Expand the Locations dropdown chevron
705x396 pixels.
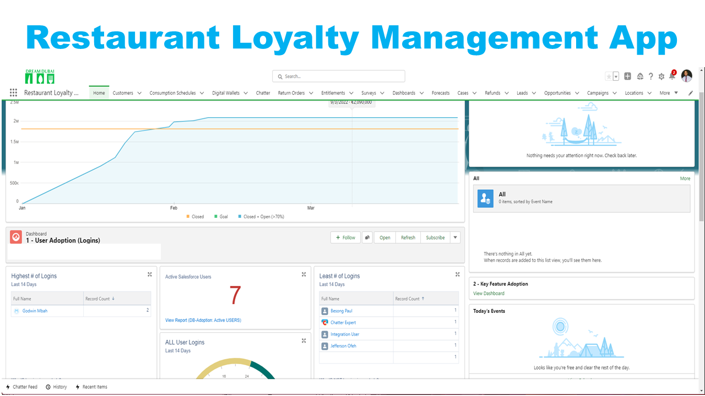(649, 93)
